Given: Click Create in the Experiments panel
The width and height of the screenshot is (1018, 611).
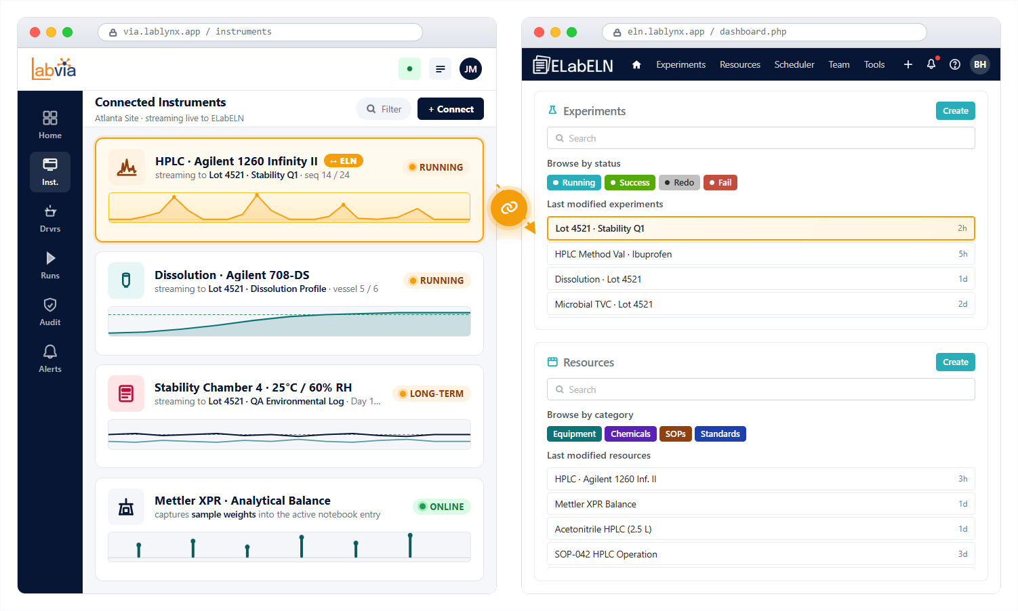Looking at the screenshot, I should [956, 110].
